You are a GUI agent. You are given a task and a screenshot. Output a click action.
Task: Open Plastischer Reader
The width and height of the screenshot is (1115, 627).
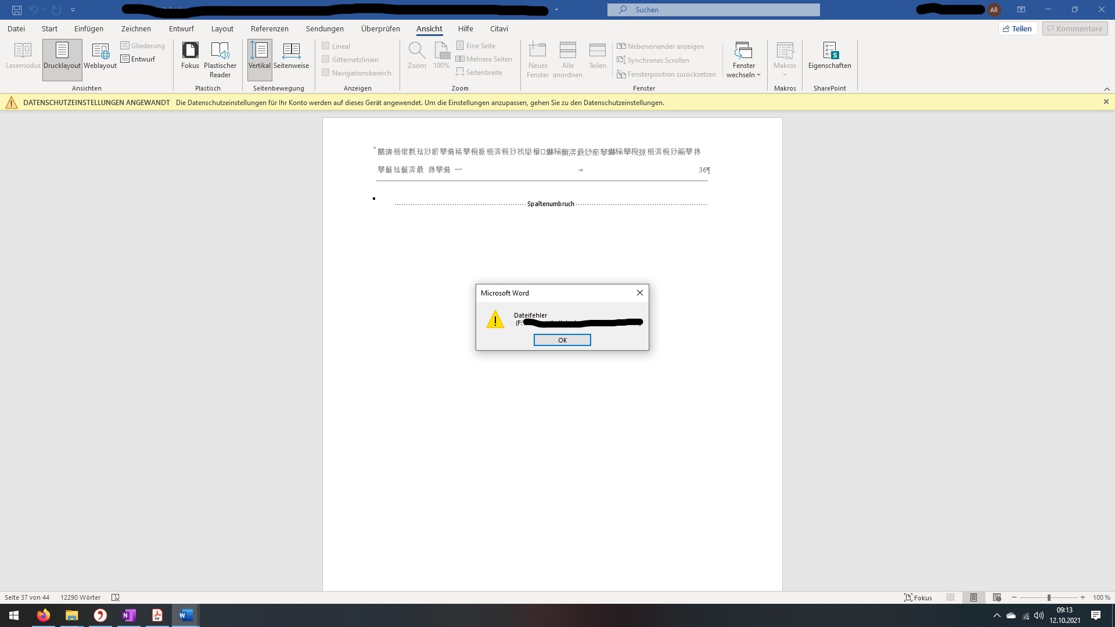pyautogui.click(x=220, y=55)
